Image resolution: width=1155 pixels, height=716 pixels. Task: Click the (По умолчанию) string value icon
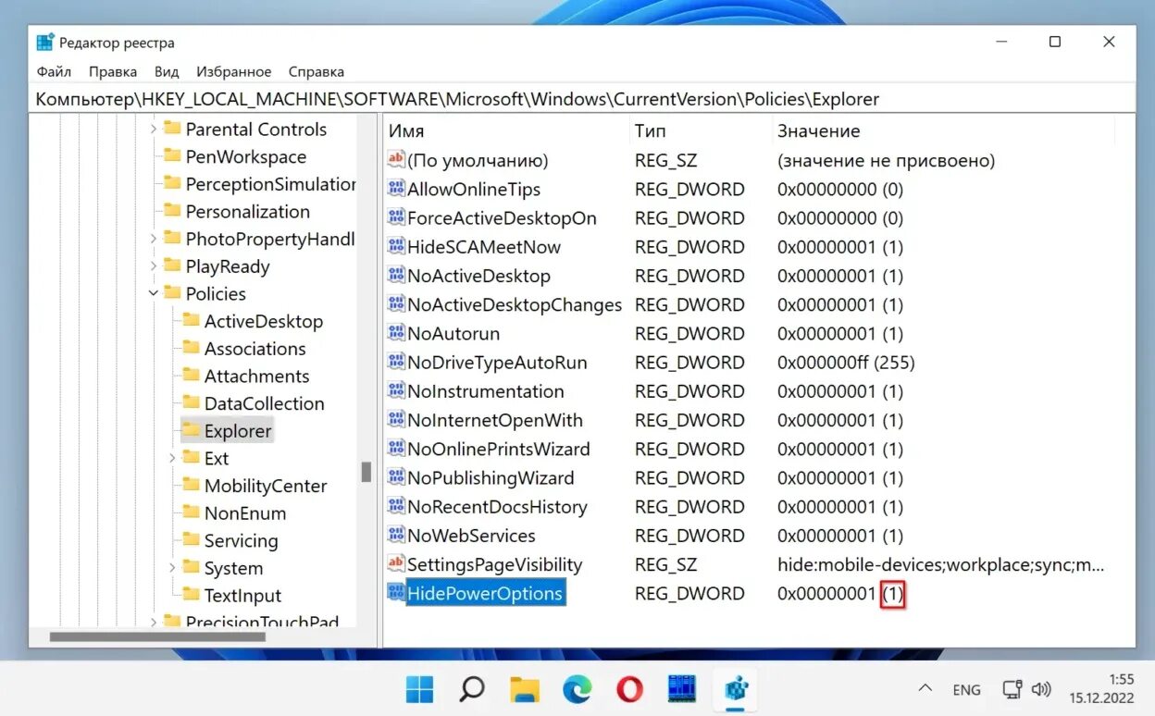[x=396, y=160]
